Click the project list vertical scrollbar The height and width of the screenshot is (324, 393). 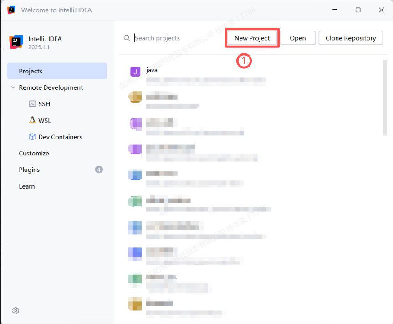(385, 98)
